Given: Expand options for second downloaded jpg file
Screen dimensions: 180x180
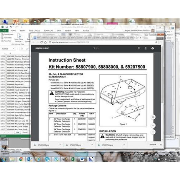Looking at the screenshot, I should [x=92, y=145].
